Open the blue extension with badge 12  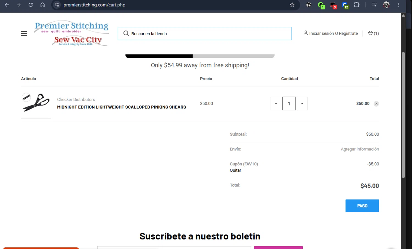pyautogui.click(x=345, y=5)
